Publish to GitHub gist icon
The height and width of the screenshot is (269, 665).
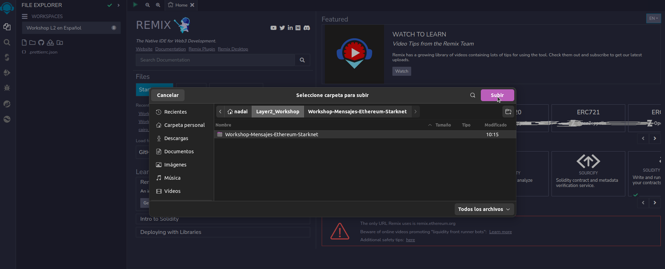(x=41, y=42)
